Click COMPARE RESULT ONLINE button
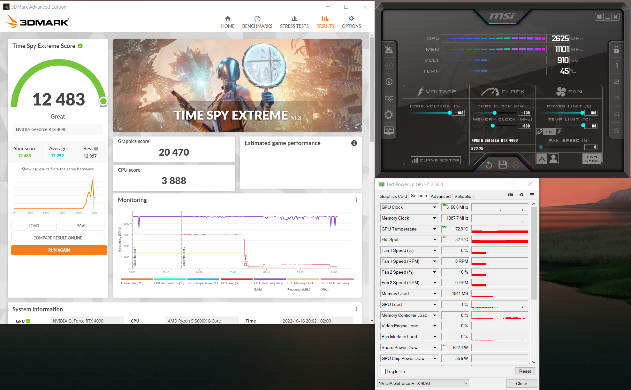Screen dimensions: 631x390 tap(58, 238)
